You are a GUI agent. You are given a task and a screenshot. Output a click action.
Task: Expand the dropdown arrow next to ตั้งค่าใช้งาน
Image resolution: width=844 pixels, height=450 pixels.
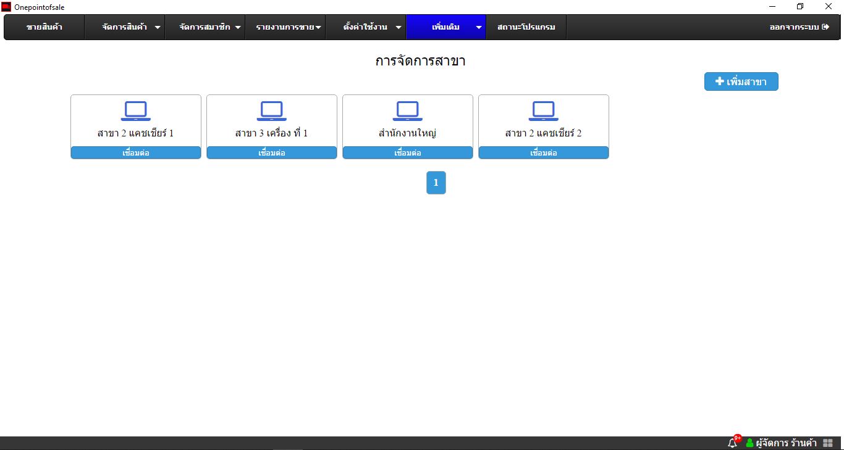click(x=399, y=28)
